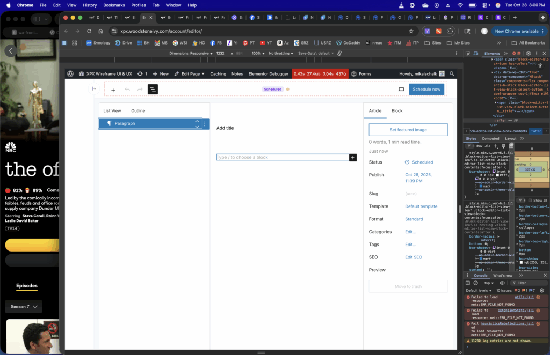Open Paragraph block options three-dot menu
The width and height of the screenshot is (550, 355).
click(x=205, y=124)
